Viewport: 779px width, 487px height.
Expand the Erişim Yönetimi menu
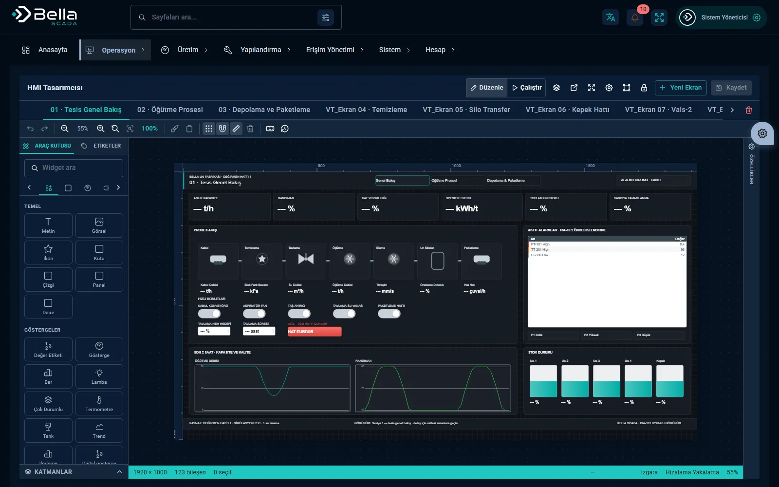click(335, 50)
